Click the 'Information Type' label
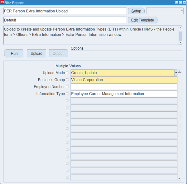This screenshot has width=187, height=184. 50,94
